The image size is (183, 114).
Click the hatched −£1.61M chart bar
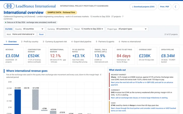coord(36,100)
